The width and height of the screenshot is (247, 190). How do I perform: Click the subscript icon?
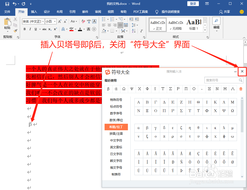[50, 29]
